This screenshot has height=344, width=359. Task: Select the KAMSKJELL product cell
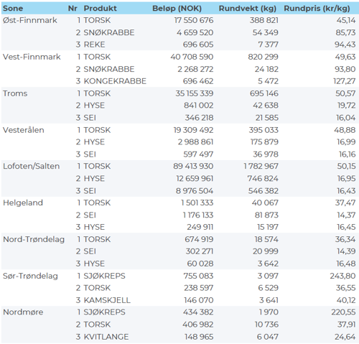point(107,300)
